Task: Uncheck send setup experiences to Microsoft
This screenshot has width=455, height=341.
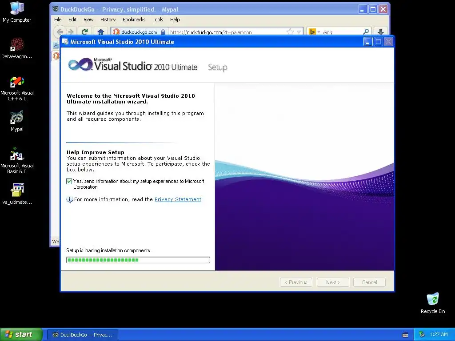Action: point(69,182)
